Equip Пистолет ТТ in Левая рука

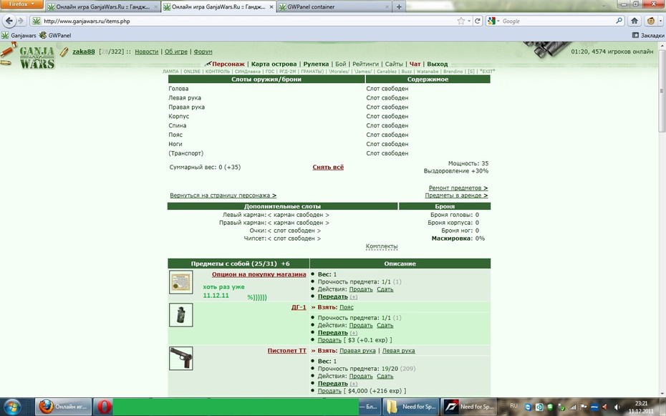coord(398,351)
